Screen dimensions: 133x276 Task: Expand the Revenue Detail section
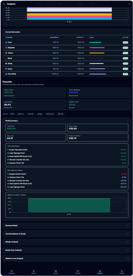(67, 225)
